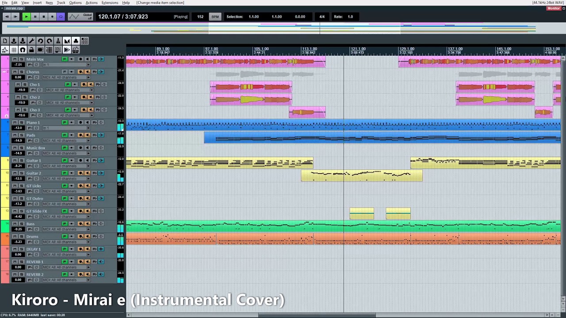
Task: Click the Redo arrow toolbar icon
Action: point(49,41)
